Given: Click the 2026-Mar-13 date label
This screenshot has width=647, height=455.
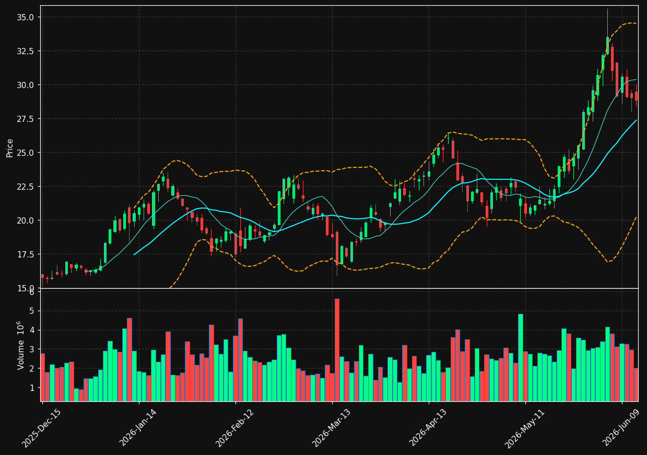Looking at the screenshot, I should [x=331, y=428].
